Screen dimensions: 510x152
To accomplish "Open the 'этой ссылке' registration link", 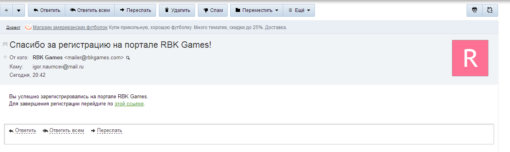I will 129,104.
